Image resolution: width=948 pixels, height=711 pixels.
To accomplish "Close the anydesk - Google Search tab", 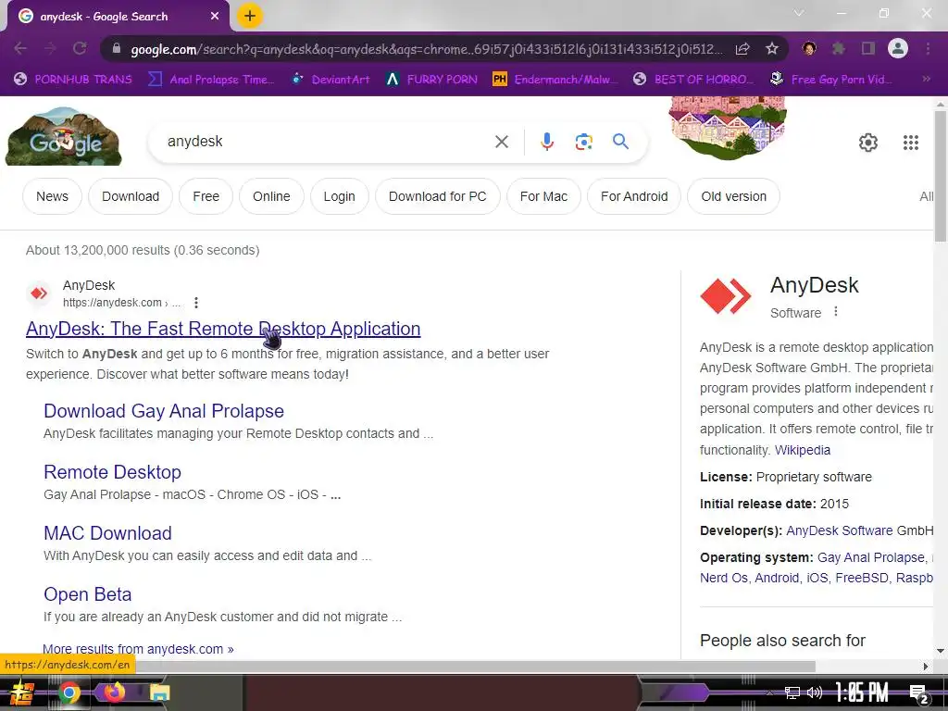I will (215, 17).
